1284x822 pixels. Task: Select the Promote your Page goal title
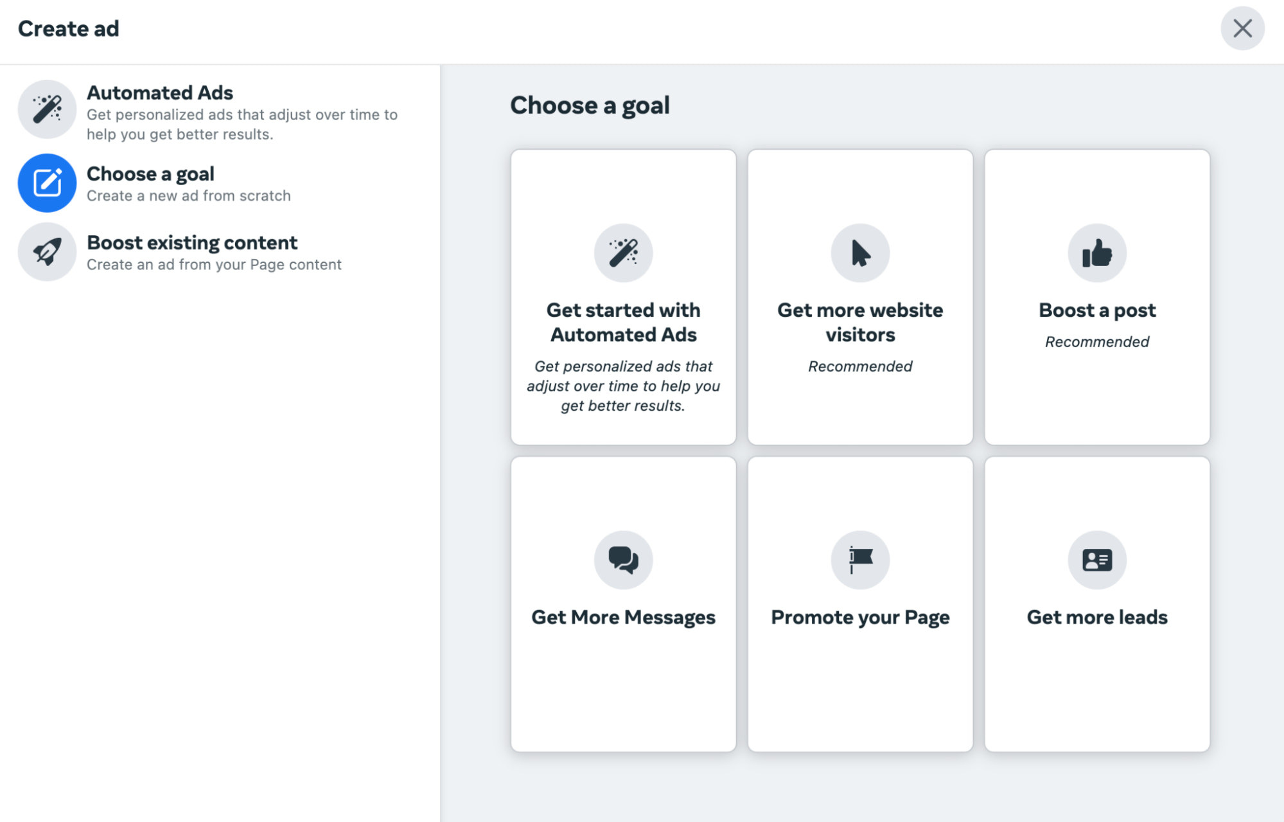(860, 618)
